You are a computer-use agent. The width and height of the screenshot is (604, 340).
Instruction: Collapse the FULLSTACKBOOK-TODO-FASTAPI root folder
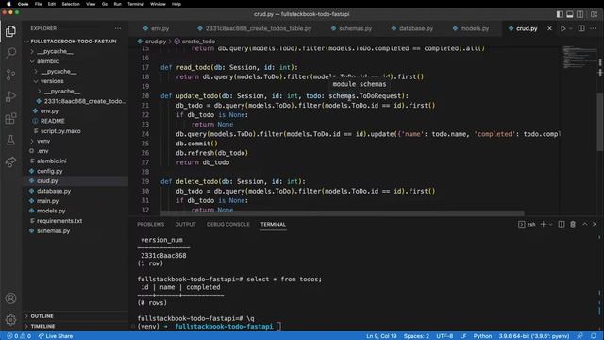74,42
